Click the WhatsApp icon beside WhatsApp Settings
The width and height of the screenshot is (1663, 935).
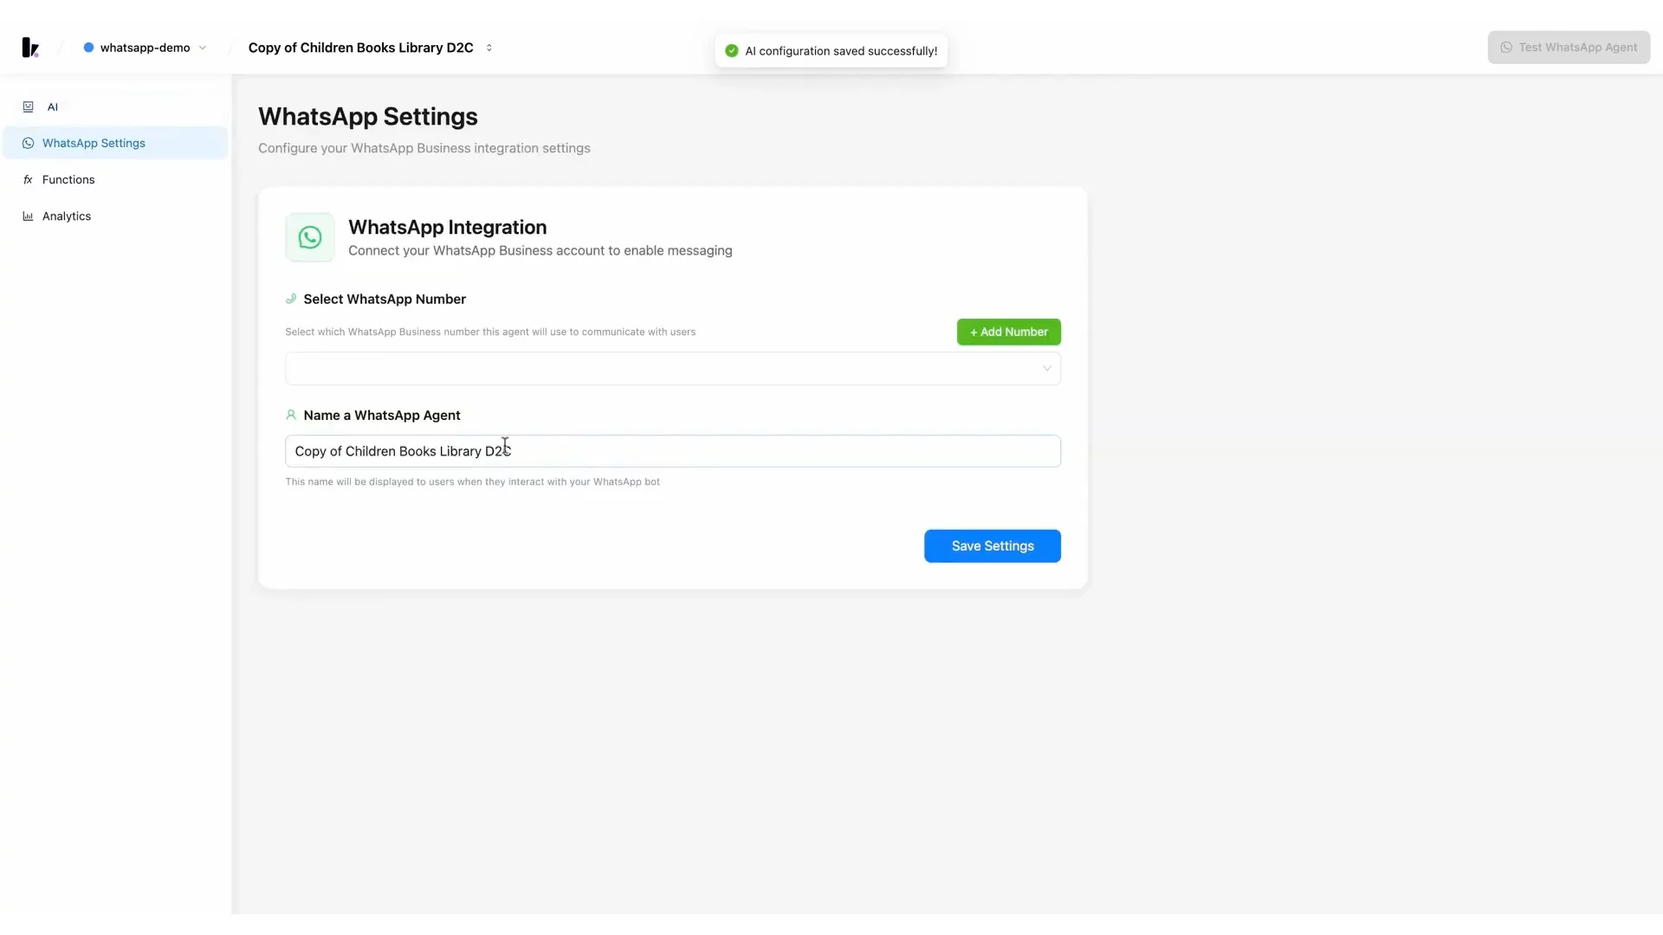(x=28, y=144)
